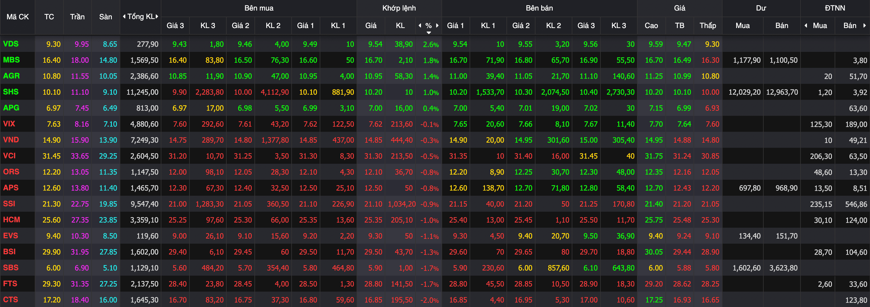The height and width of the screenshot is (307, 870).
Task: Click VDS total volume 277,90
Action: [x=147, y=44]
